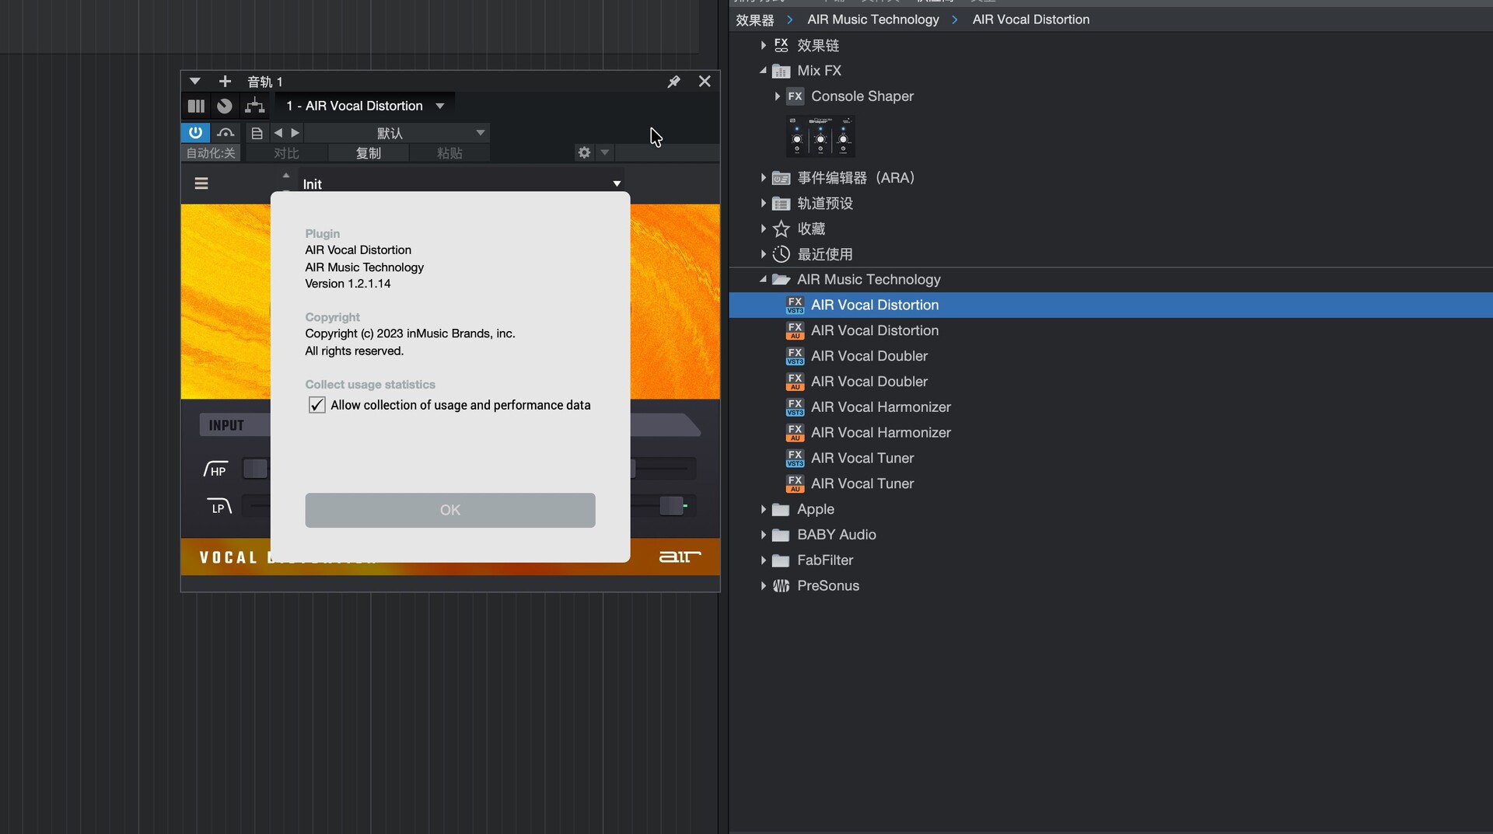Click the channel editor columns icon
Screen dimensions: 1493x834
tap(196, 106)
